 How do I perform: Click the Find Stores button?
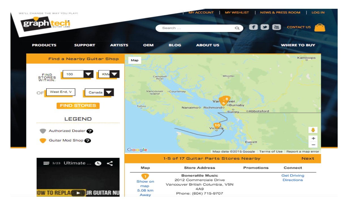[x=78, y=106]
